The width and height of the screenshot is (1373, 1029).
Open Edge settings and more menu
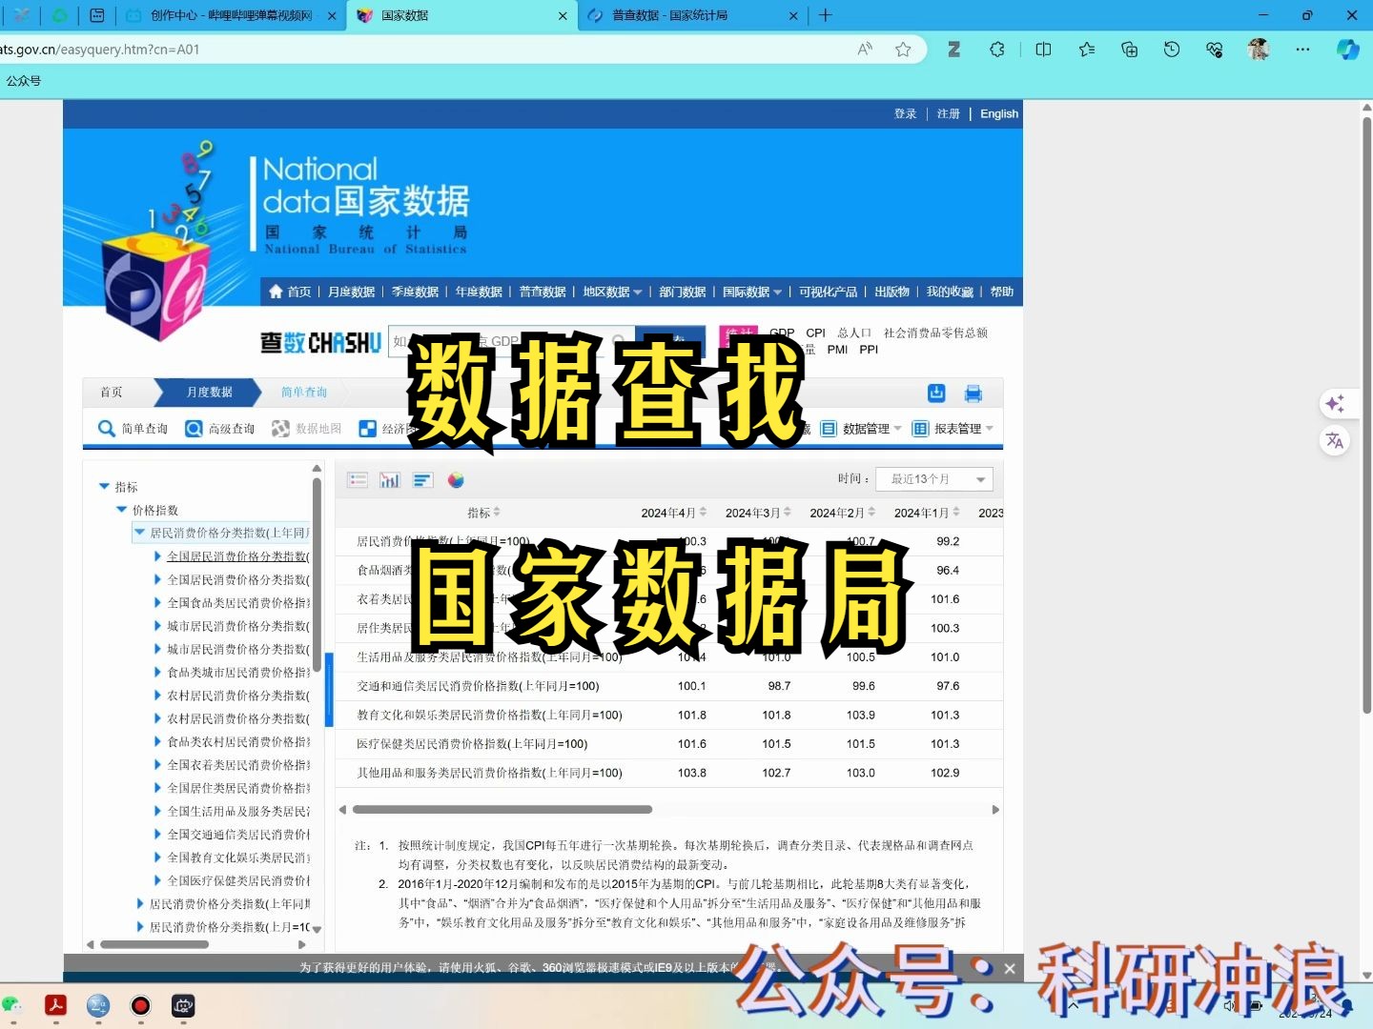click(1302, 49)
